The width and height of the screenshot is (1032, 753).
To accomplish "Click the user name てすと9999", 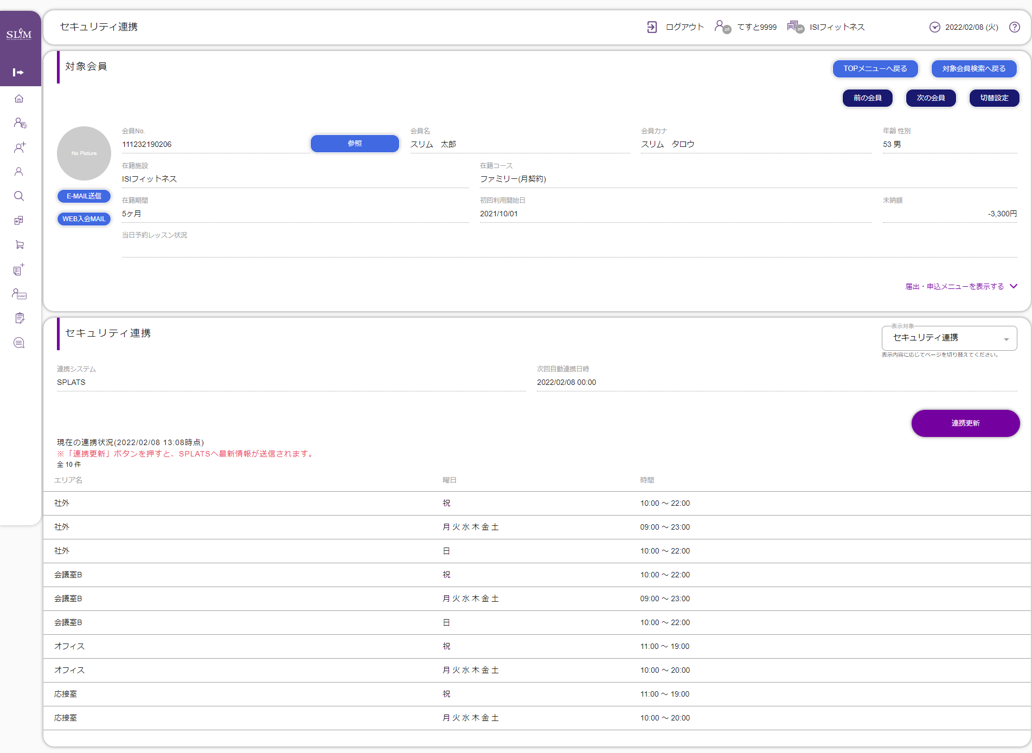I will (757, 27).
